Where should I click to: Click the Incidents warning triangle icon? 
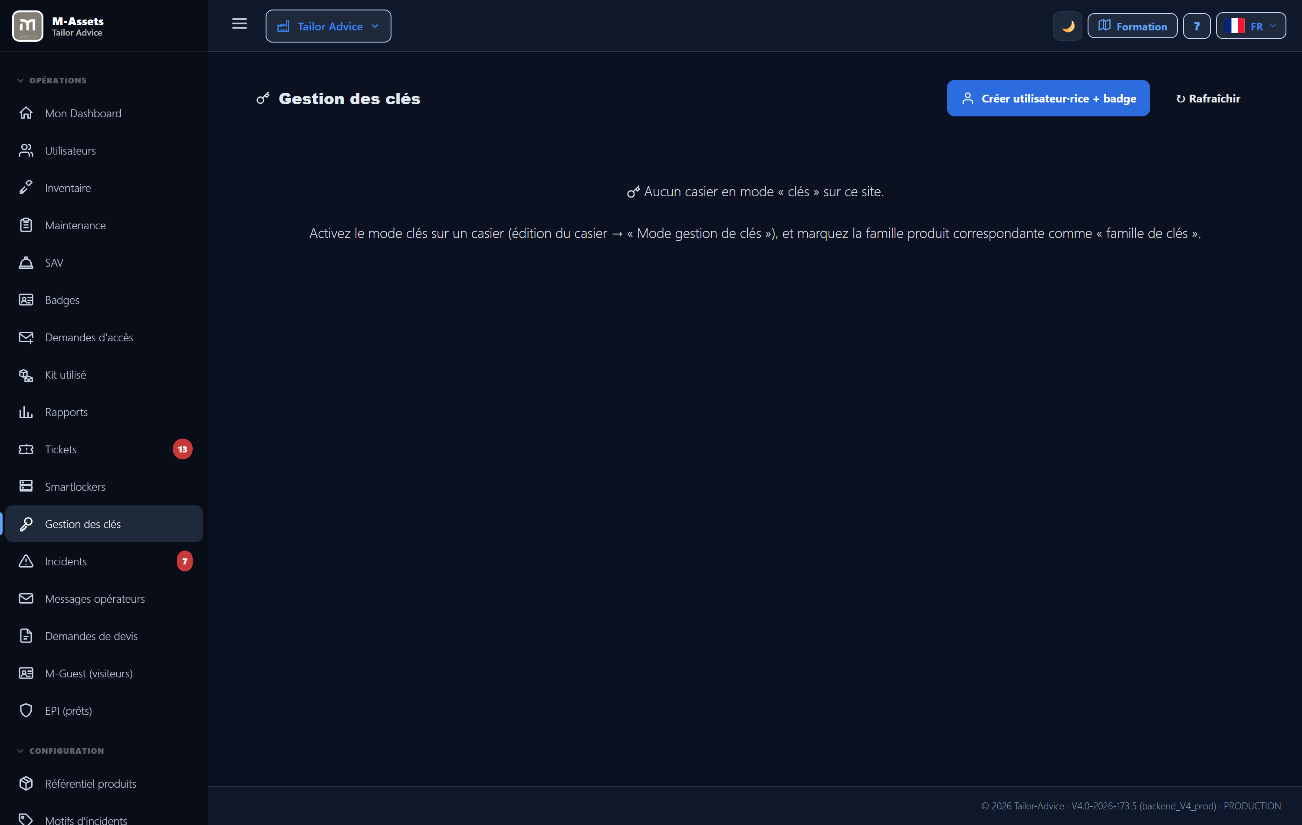[26, 561]
